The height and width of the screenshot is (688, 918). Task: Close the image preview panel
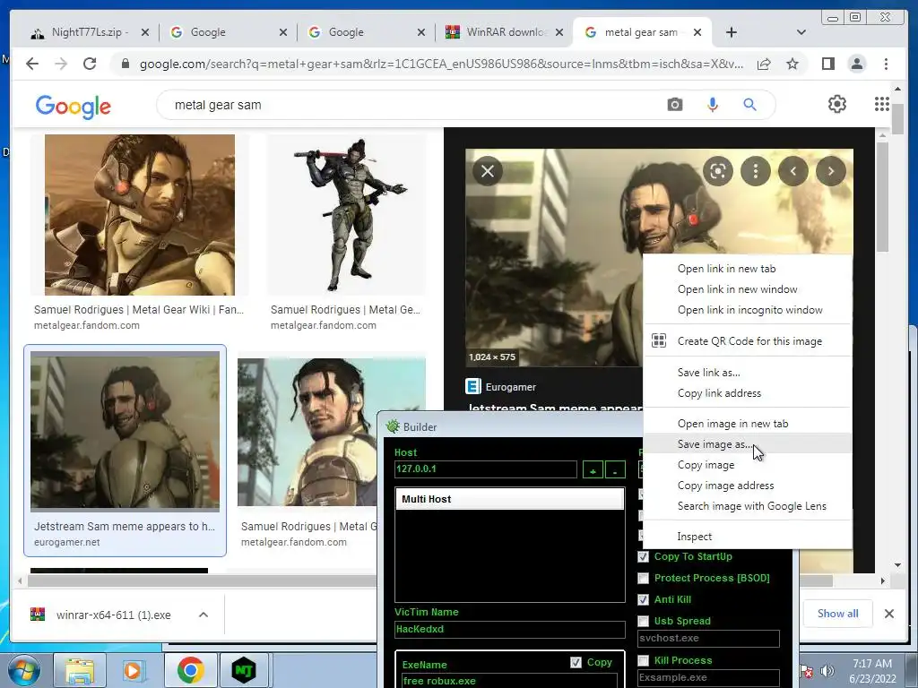488,171
